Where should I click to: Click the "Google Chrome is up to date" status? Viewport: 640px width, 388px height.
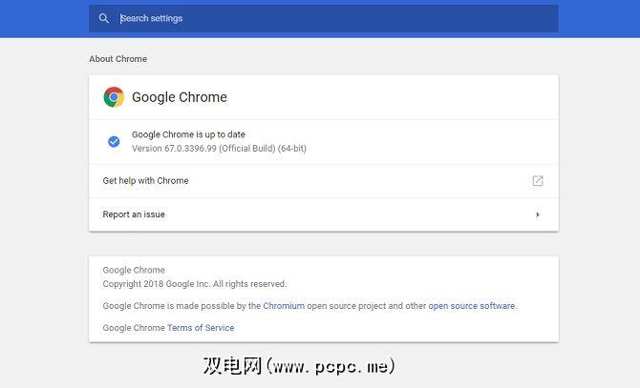point(188,134)
